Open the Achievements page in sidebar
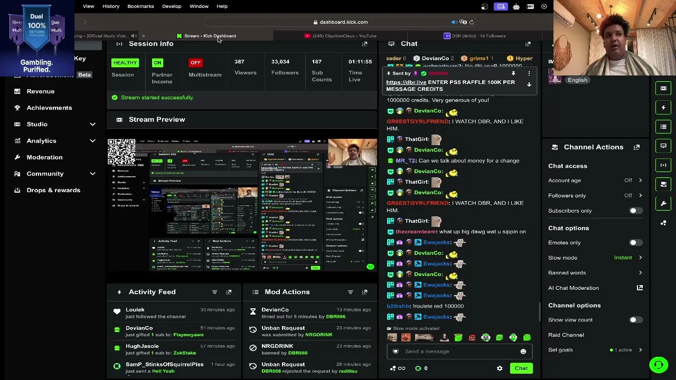 click(x=49, y=108)
